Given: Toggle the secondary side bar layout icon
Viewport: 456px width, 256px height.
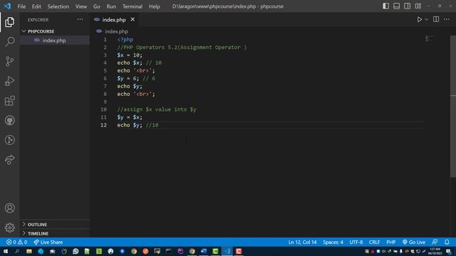Looking at the screenshot, I should click(407, 6).
